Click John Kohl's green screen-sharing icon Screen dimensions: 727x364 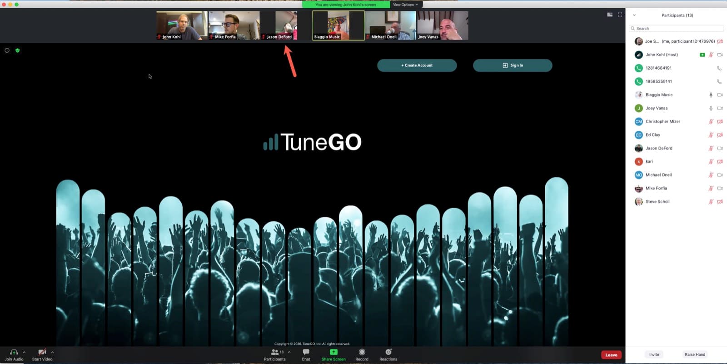[x=702, y=55]
